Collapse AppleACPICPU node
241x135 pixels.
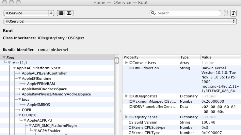tap(25, 120)
